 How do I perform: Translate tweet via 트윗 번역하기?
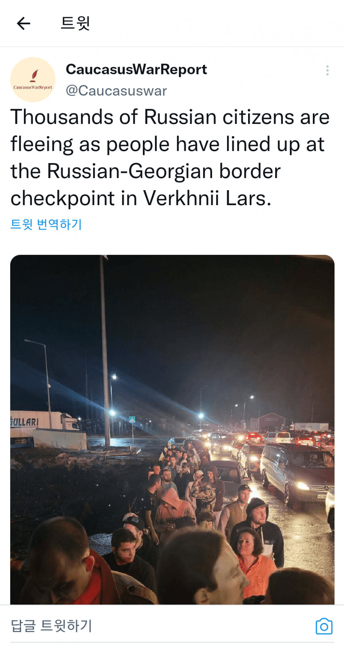click(46, 224)
